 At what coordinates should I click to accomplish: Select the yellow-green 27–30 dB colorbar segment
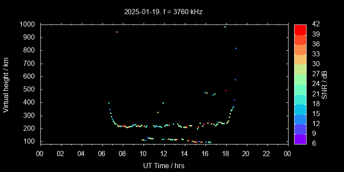tap(300, 69)
